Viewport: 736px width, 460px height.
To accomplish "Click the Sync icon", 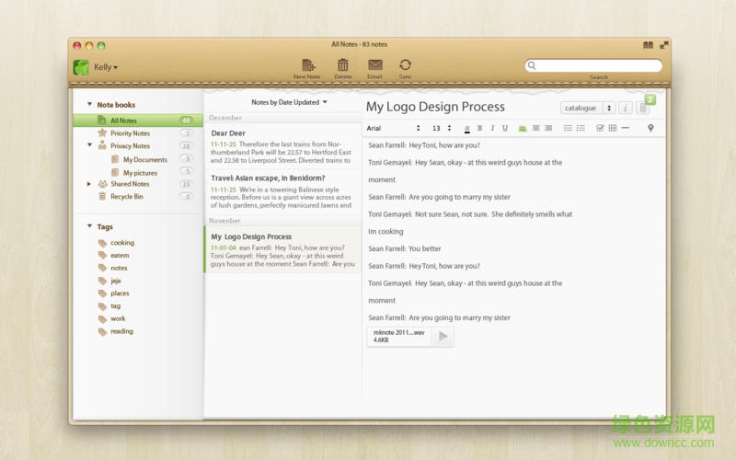I will 405,65.
